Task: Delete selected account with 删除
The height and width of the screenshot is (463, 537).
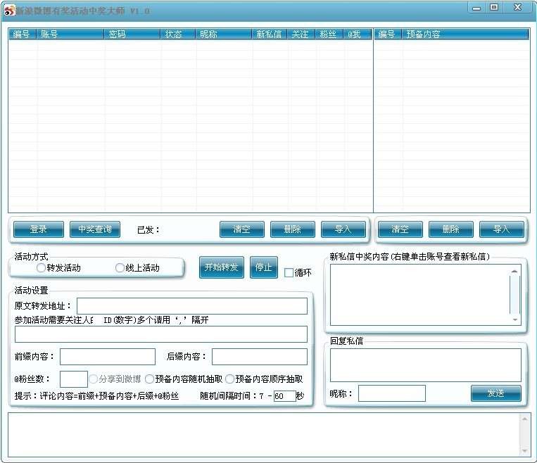Action: click(293, 229)
